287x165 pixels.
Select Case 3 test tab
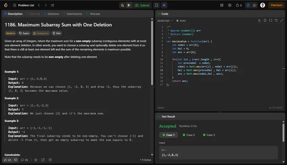tap(209, 135)
